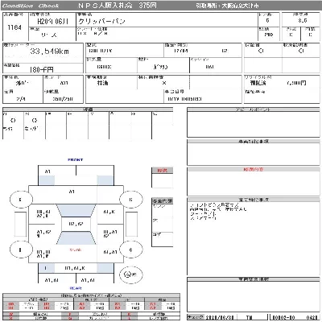Click the red B1 legend code
322x322 pixels.
pyautogui.click(x=118, y=304)
